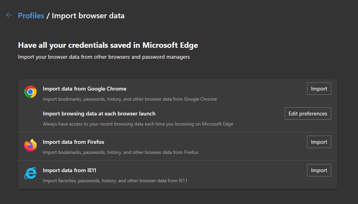Image resolution: width=358 pixels, height=204 pixels.
Task: Open the Profiles breadcrumb link
Action: (x=31, y=16)
